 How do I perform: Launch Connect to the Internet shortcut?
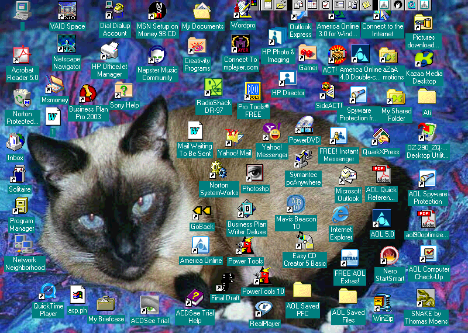pos(383,16)
